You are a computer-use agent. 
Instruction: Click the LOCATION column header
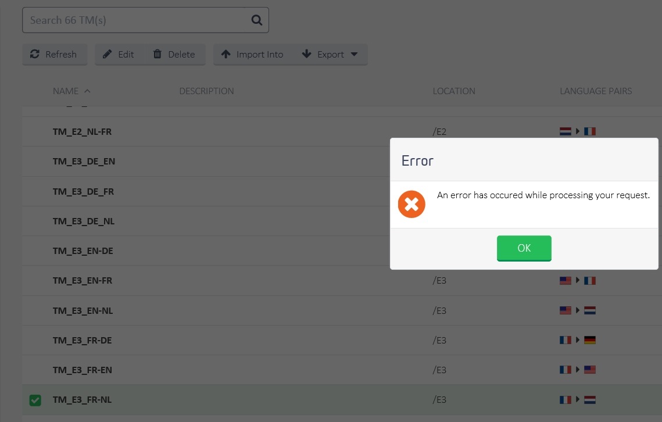[x=454, y=91]
